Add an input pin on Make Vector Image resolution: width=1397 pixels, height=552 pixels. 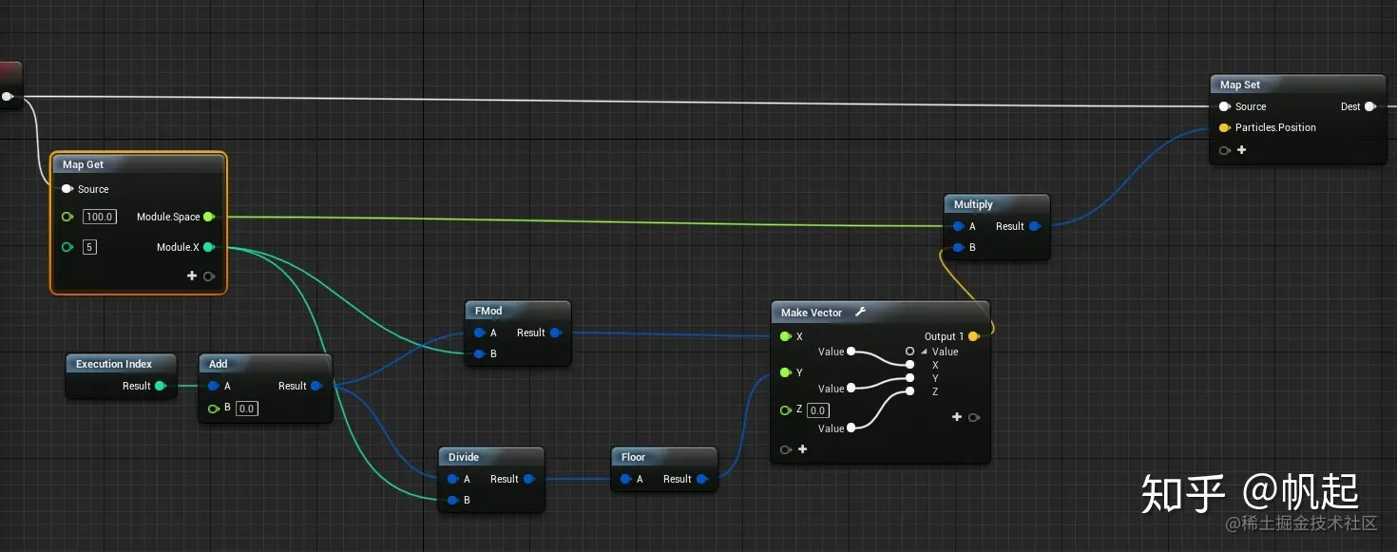pyautogui.click(x=802, y=449)
